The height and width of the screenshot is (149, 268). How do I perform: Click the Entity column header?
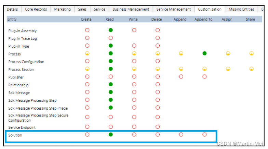[12, 19]
